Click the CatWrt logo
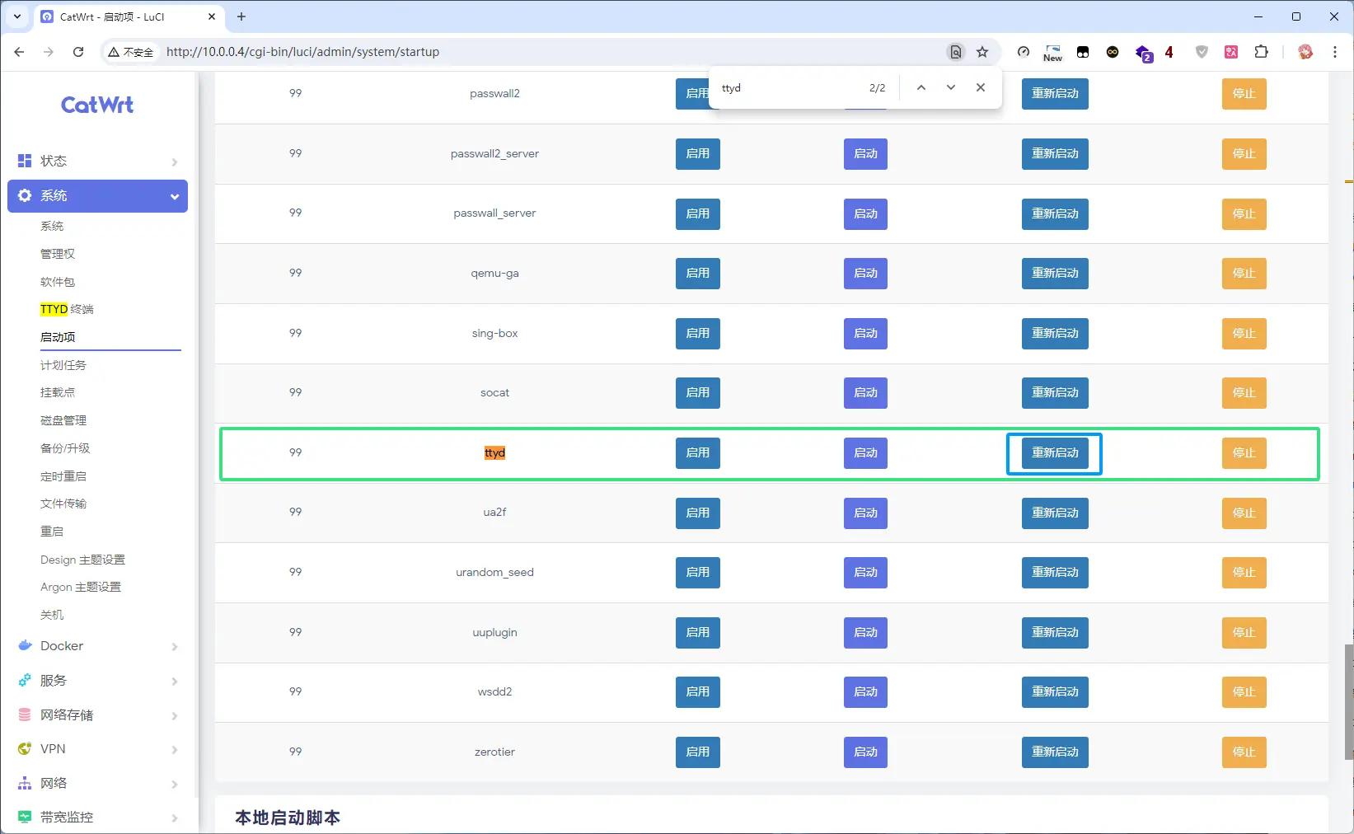The height and width of the screenshot is (834, 1354). tap(97, 105)
